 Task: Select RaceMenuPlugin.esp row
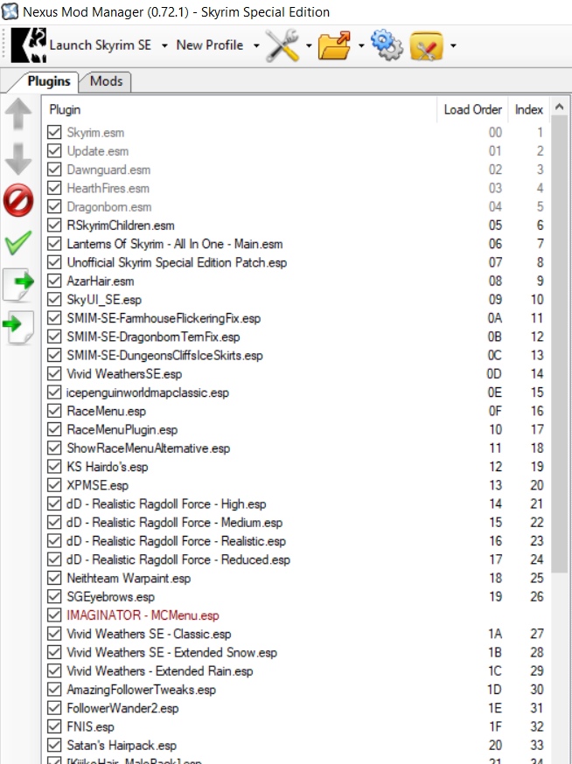pyautogui.click(x=296, y=430)
